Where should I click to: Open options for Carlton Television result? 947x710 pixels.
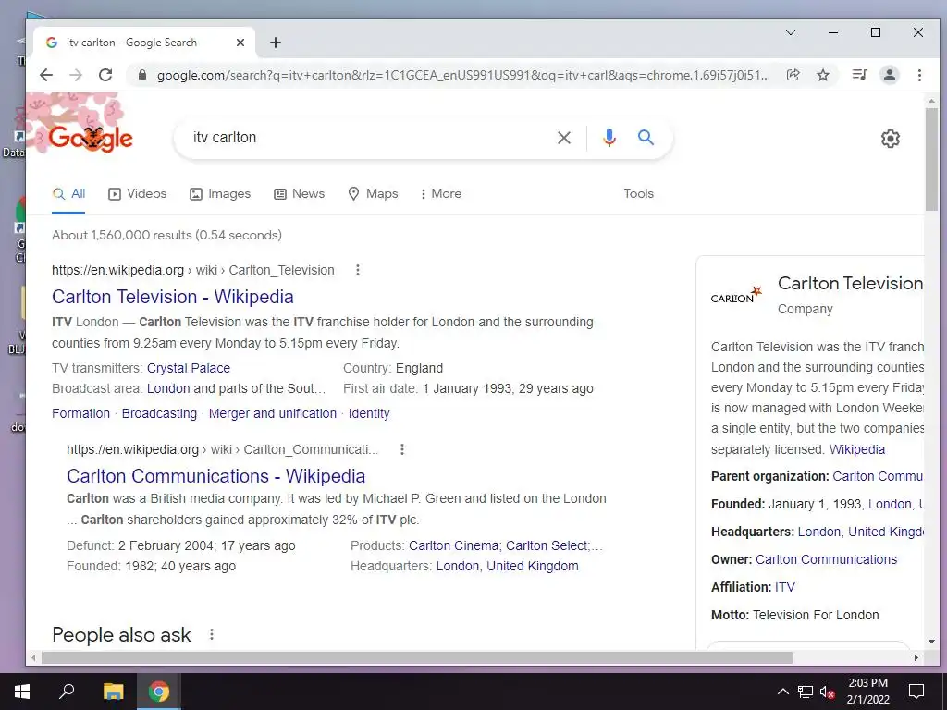pos(358,270)
